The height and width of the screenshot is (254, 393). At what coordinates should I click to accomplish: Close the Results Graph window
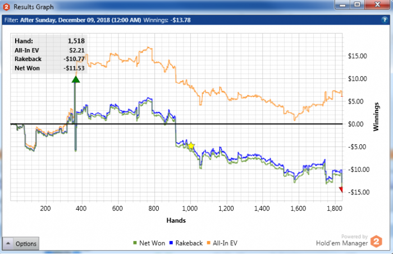coord(377,4)
